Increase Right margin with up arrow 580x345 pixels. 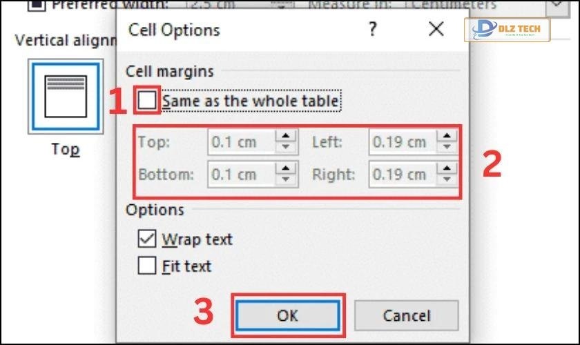[448, 169]
